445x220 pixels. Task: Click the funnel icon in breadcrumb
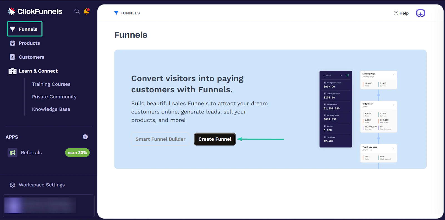[x=116, y=13]
